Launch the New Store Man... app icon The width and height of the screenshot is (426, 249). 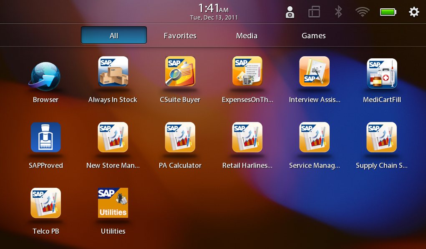[x=113, y=137]
